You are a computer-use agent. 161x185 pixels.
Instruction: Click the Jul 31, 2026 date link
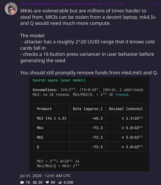[45, 176]
